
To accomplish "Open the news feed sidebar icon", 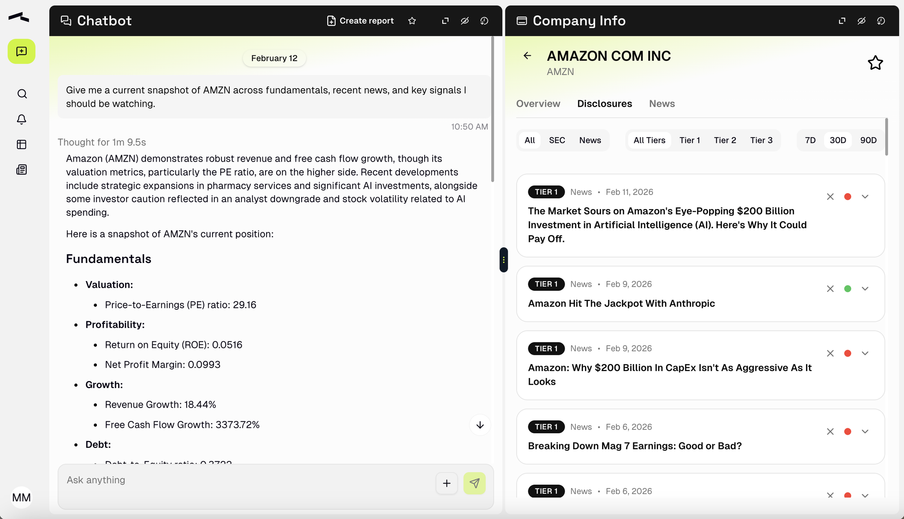I will click(22, 170).
